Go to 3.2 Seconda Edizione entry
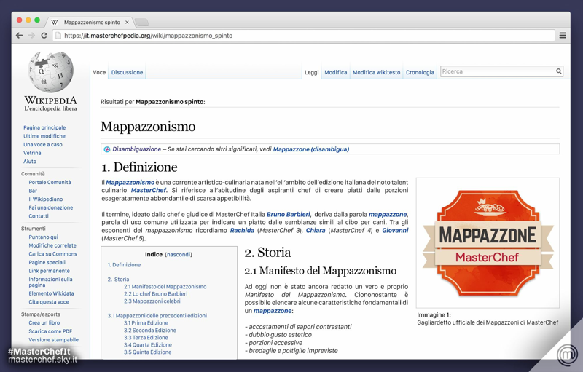Viewport: 583px width, 372px height. point(150,330)
